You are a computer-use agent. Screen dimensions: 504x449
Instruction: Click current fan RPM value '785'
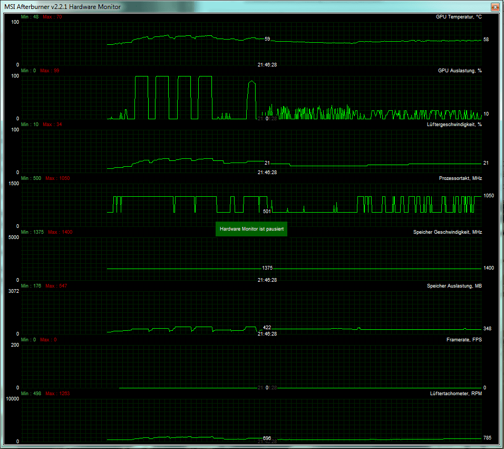tap(487, 438)
